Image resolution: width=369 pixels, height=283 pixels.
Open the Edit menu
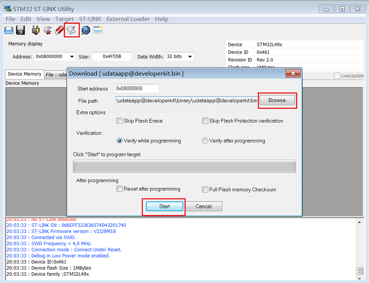coord(26,19)
